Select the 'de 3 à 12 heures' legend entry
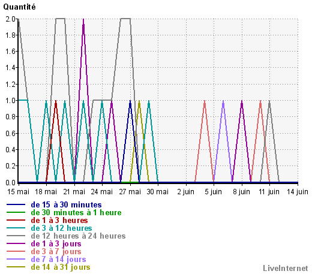312x274 pixels. tap(61, 228)
